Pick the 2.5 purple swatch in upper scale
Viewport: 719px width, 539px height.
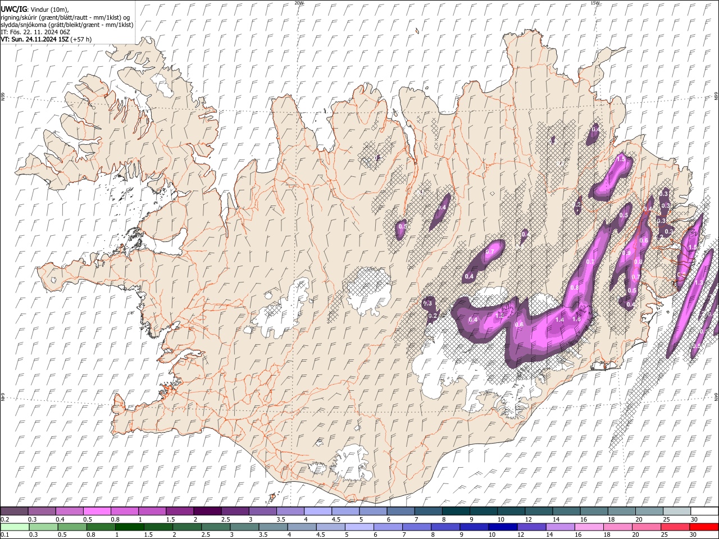click(x=235, y=511)
